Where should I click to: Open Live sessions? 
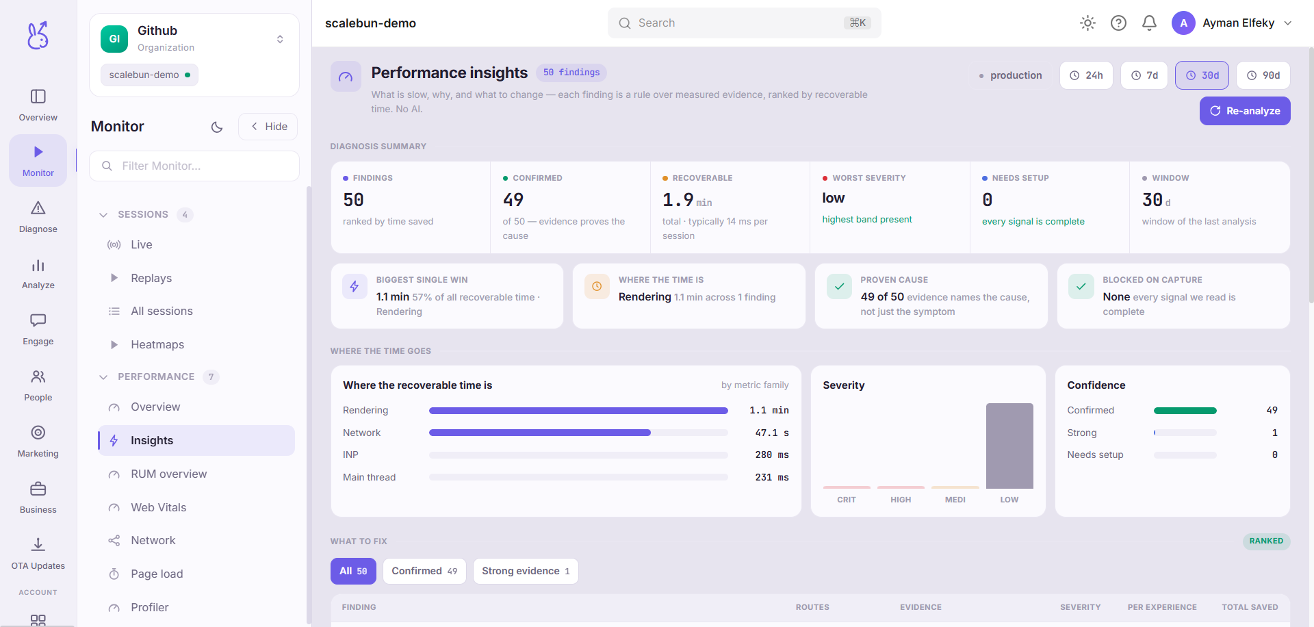click(x=196, y=244)
